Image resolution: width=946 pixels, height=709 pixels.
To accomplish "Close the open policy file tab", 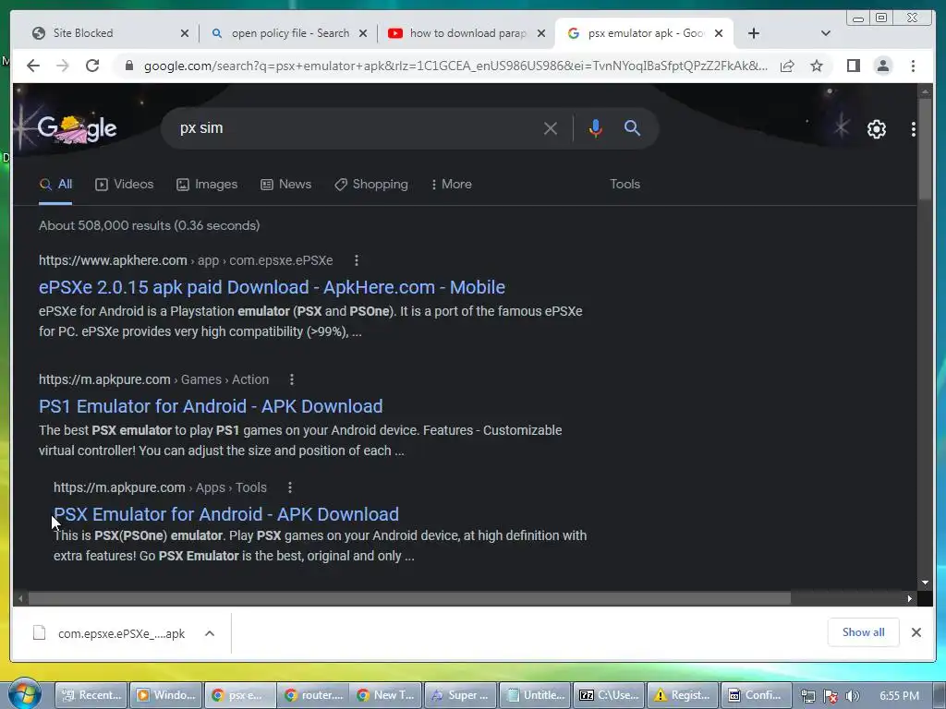I will tap(362, 34).
